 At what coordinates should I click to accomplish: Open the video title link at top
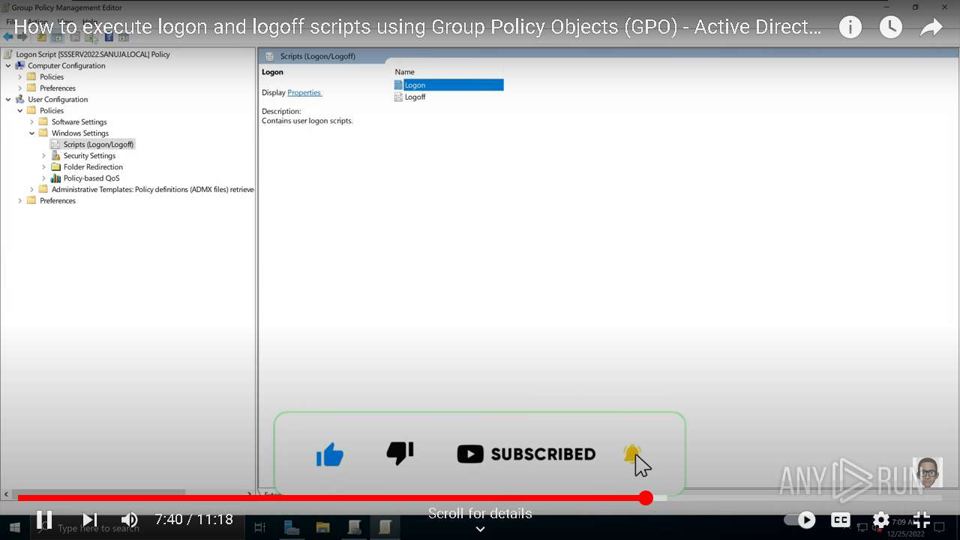tap(417, 28)
